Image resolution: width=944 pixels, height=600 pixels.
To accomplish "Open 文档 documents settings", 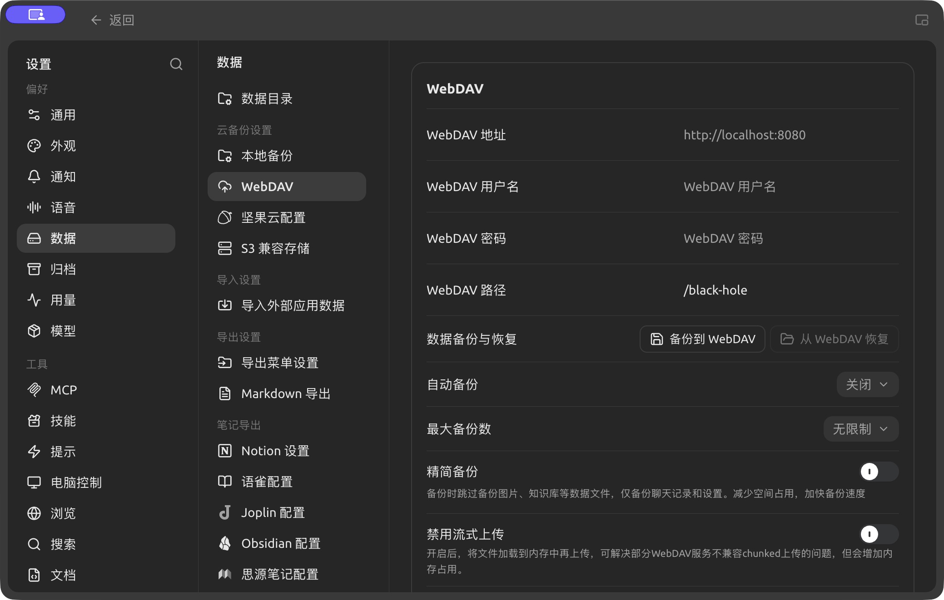I will (96, 575).
